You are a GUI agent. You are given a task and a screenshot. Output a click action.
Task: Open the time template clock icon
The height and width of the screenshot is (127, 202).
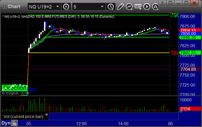[111, 7]
